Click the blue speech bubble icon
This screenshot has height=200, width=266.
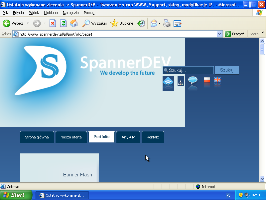[x=193, y=81]
